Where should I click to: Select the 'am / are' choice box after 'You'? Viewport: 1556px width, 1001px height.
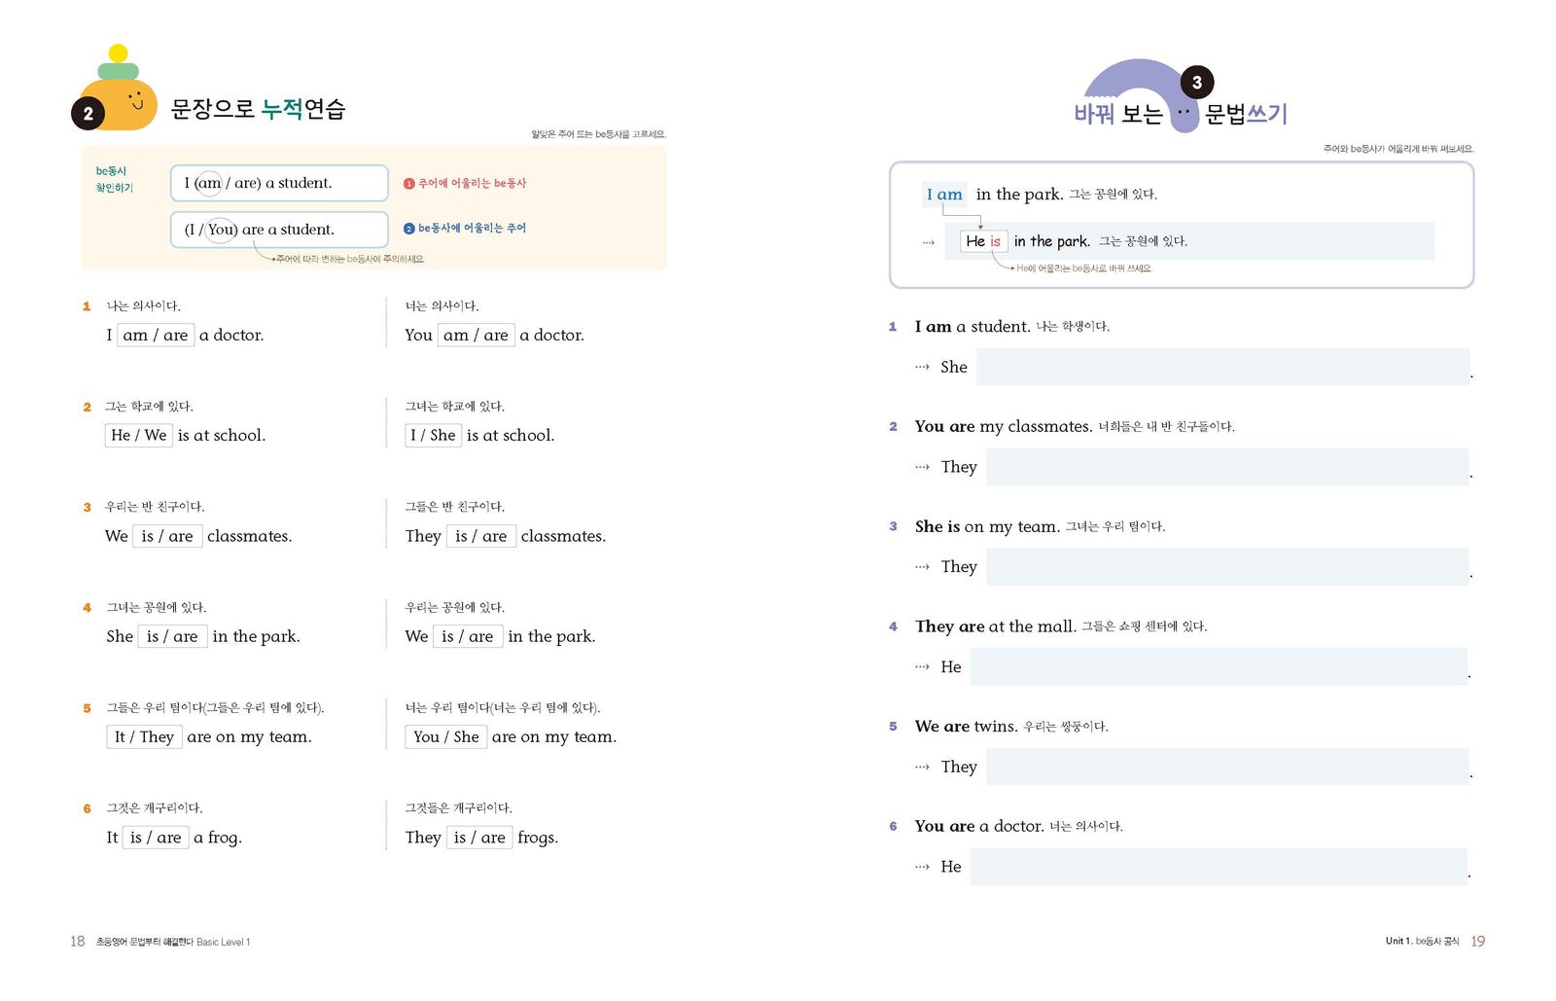pos(476,335)
